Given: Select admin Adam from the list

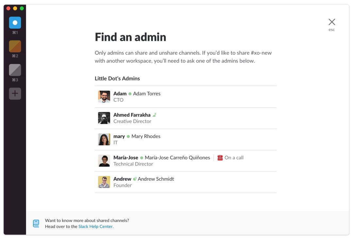Looking at the screenshot, I should 120,94.
